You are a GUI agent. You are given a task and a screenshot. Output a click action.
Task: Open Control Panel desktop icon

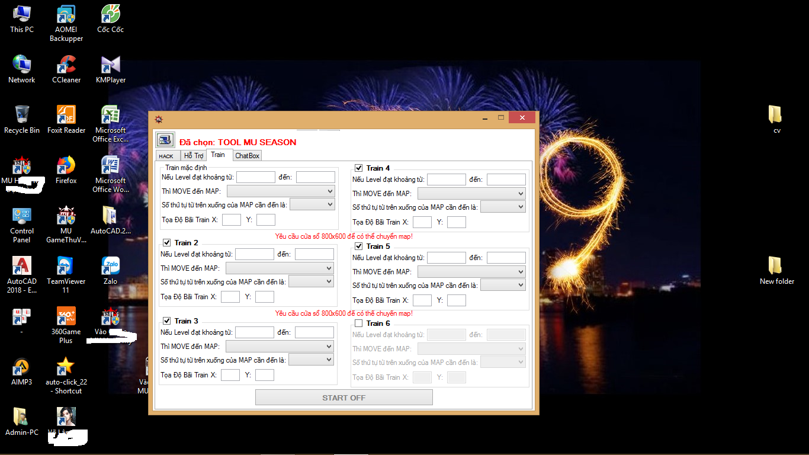(x=22, y=225)
